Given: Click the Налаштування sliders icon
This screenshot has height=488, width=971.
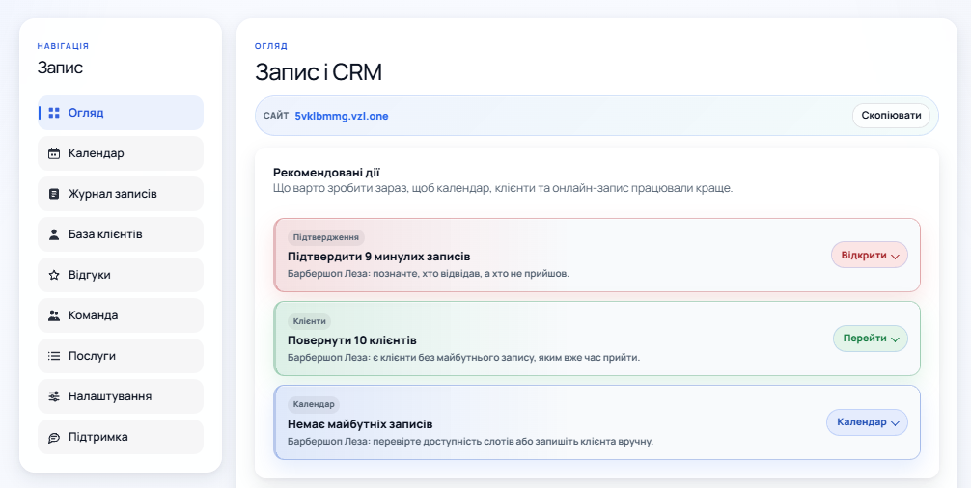Looking at the screenshot, I should click(x=54, y=396).
